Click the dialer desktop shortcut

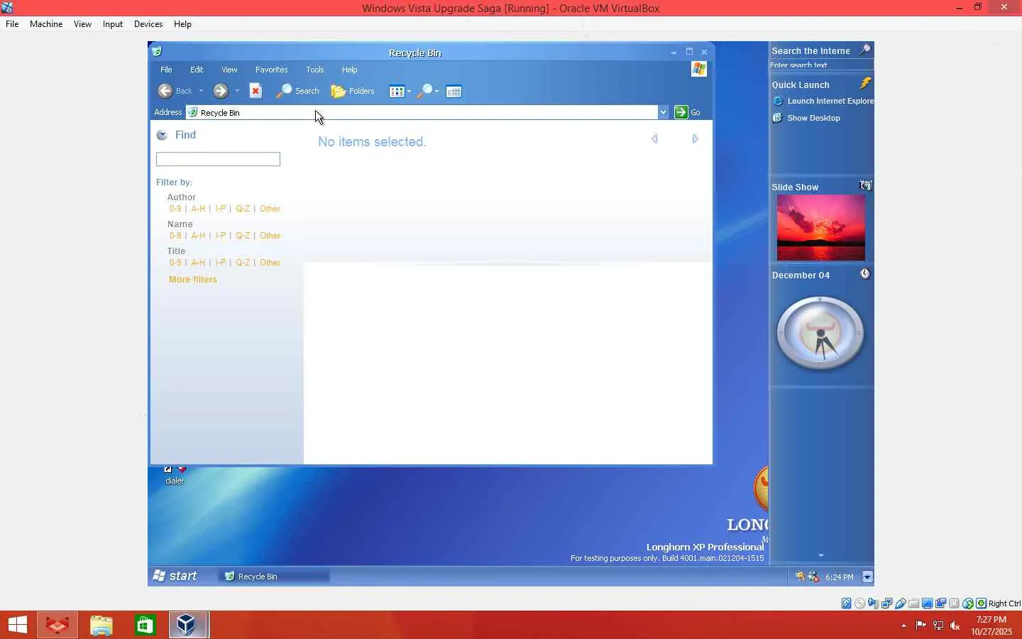(x=175, y=475)
